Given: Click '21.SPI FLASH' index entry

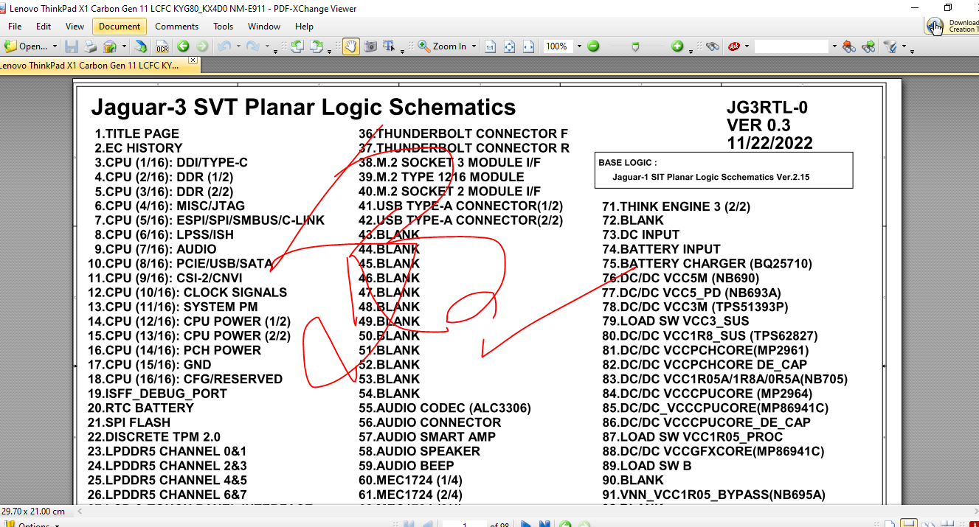Looking at the screenshot, I should [x=128, y=422].
